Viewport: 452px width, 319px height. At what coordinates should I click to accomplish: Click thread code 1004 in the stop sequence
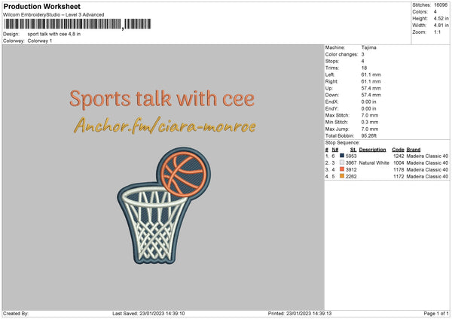pos(399,163)
